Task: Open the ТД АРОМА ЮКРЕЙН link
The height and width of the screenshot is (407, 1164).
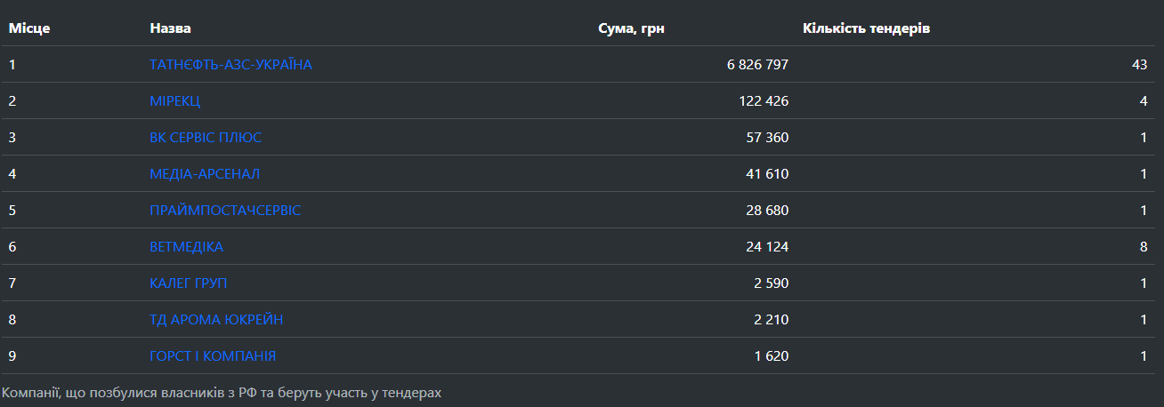Action: tap(216, 320)
